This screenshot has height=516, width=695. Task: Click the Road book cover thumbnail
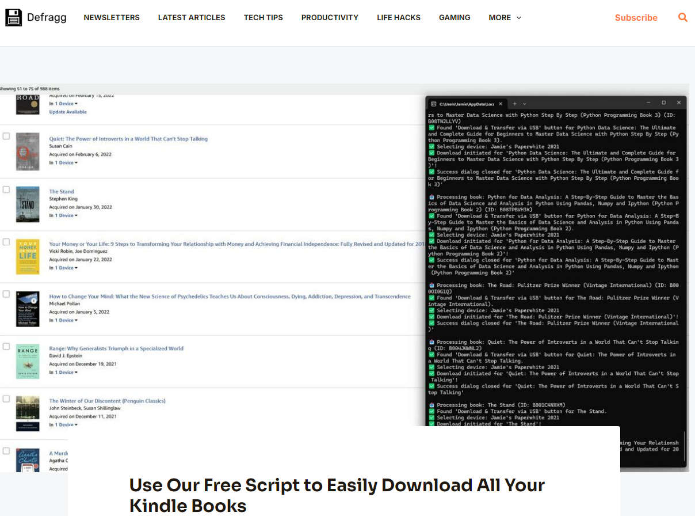coord(28,105)
